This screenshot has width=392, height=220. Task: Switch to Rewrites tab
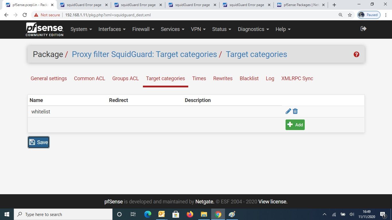(x=223, y=78)
